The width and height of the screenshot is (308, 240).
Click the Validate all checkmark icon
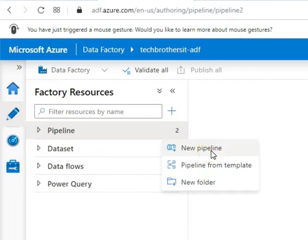coord(126,71)
